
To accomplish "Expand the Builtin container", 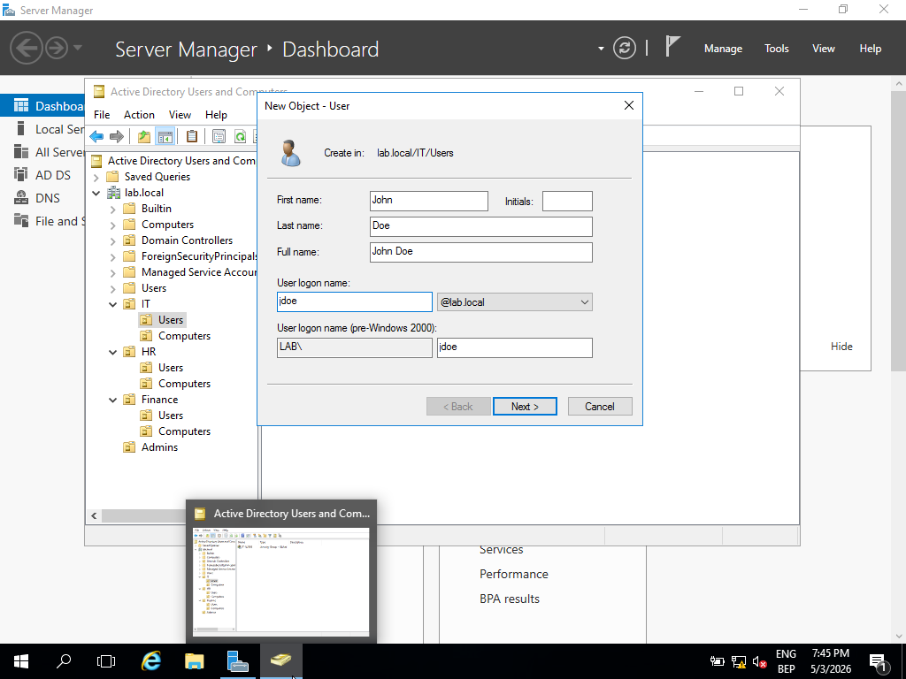I will [x=113, y=209].
